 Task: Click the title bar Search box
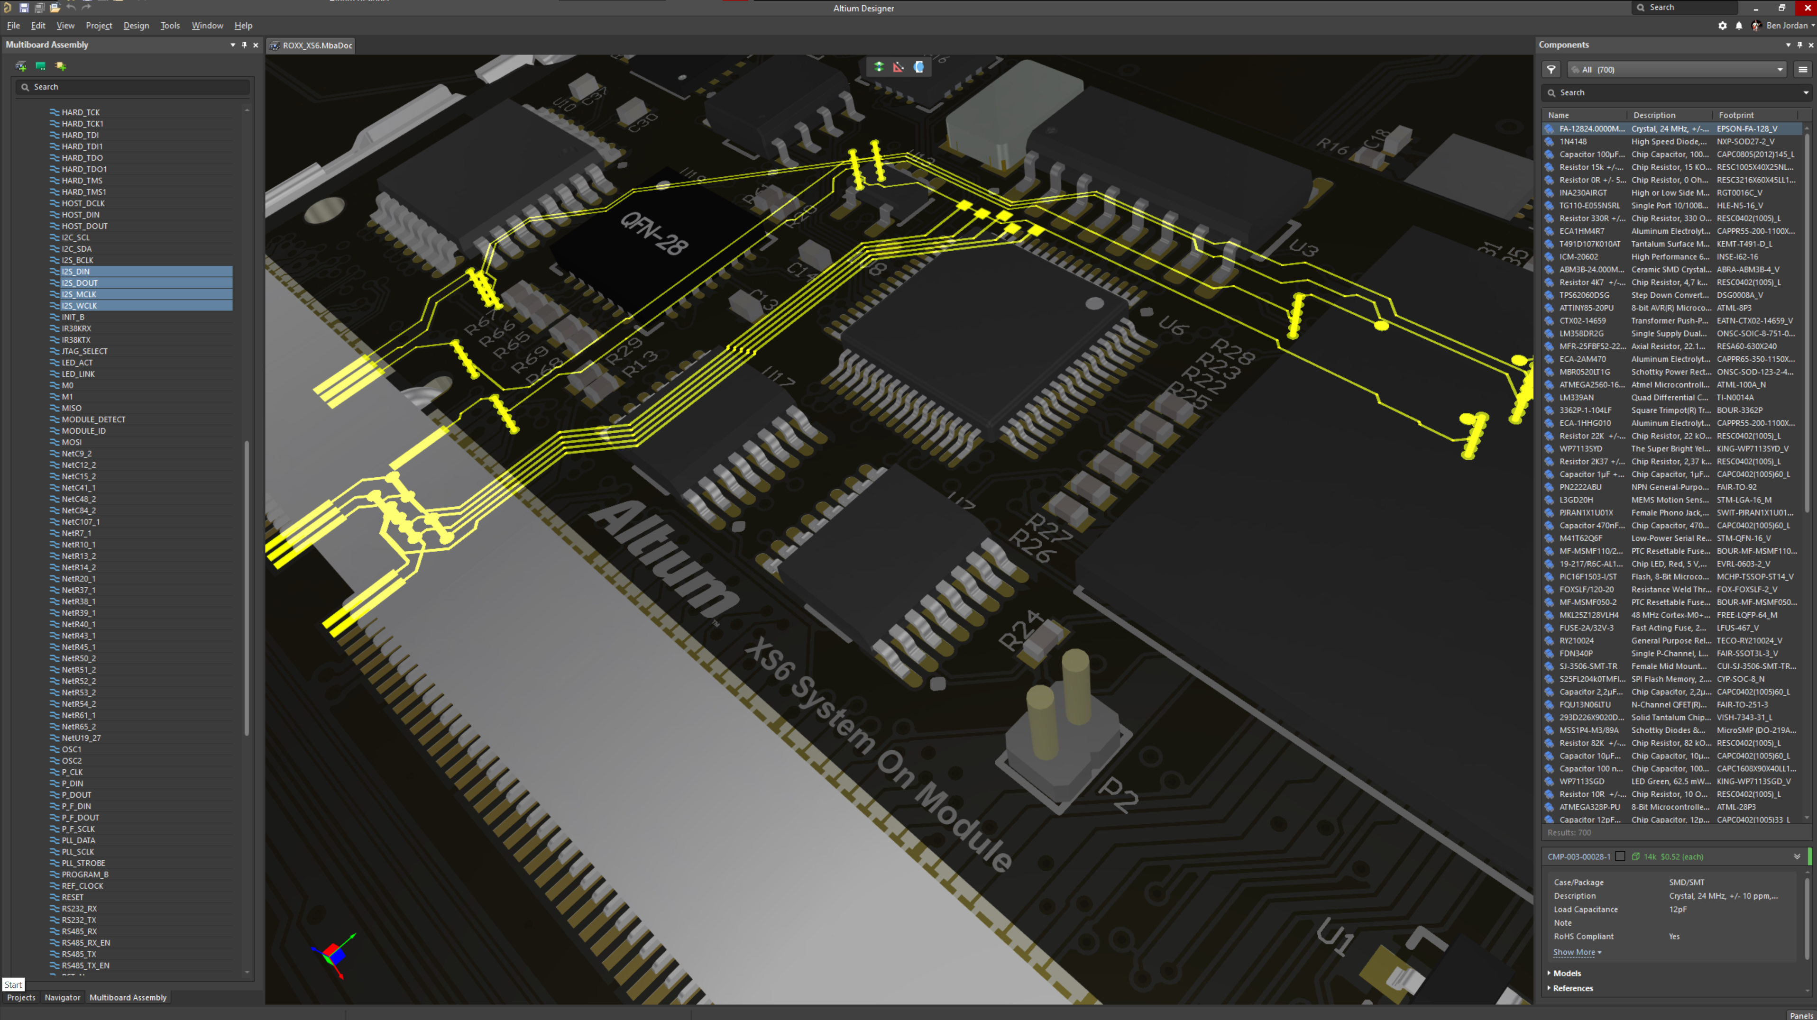pyautogui.click(x=1686, y=7)
